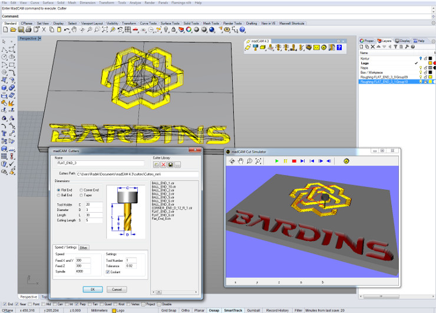Viewport: 436px width, 313px height.
Task: Open the Perspective viewport title dropdown arrow
Action: pos(39,38)
